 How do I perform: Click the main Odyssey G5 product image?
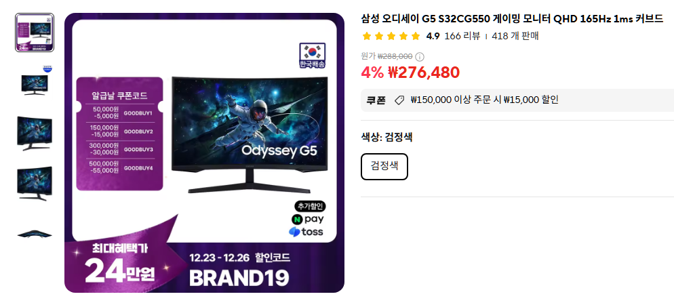pyautogui.click(x=204, y=153)
